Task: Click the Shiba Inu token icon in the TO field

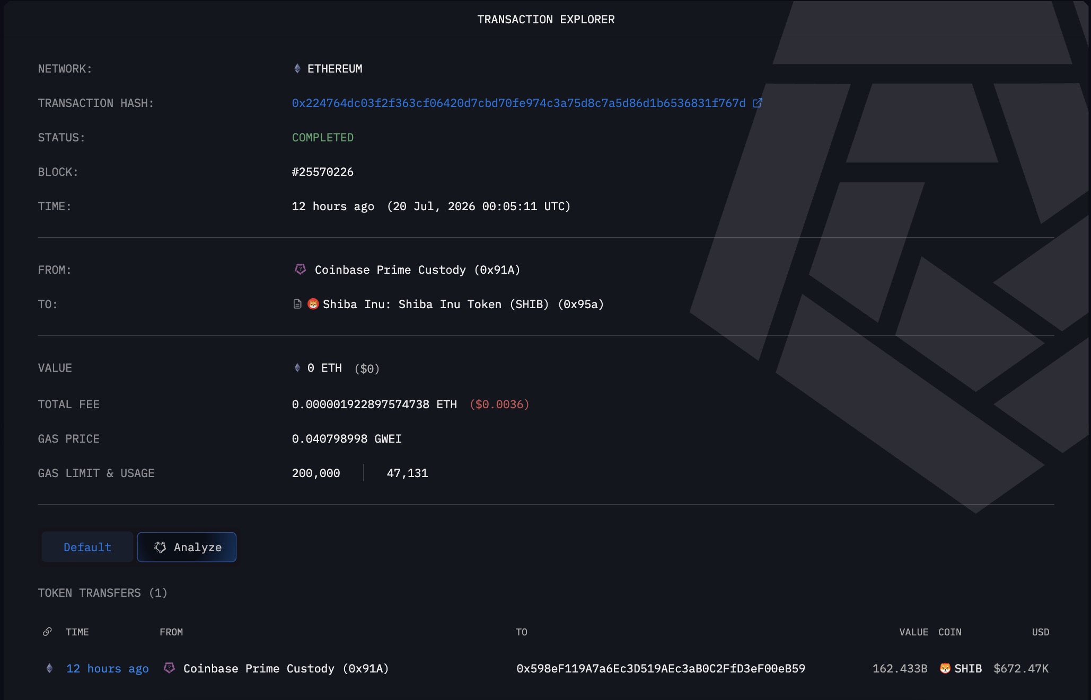Action: pyautogui.click(x=313, y=304)
